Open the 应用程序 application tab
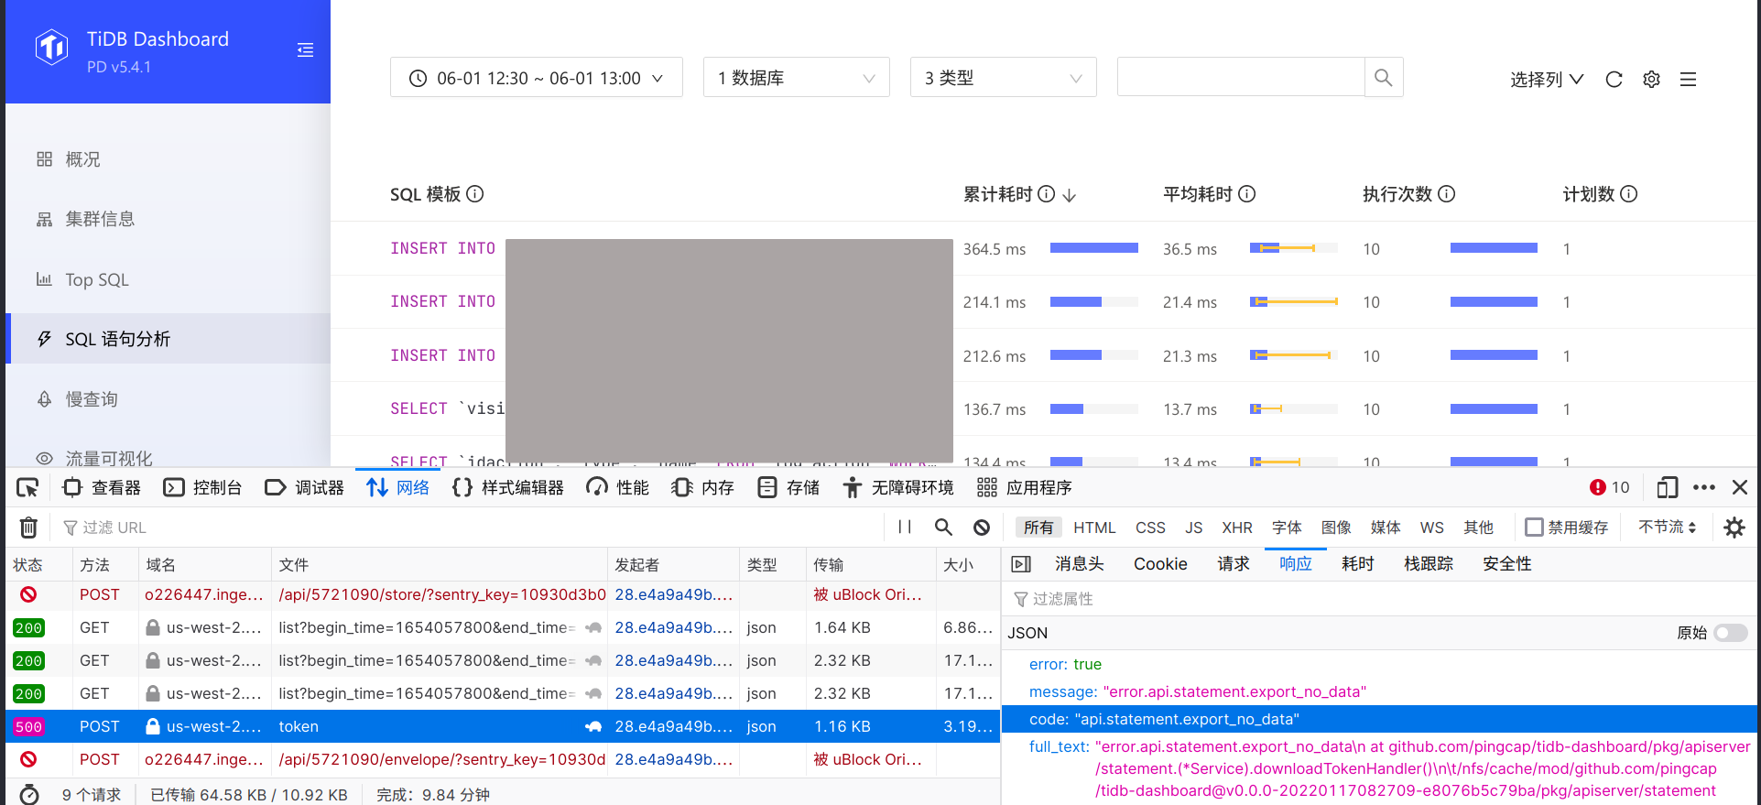Screen dimensions: 1761x805 pos(1024,488)
